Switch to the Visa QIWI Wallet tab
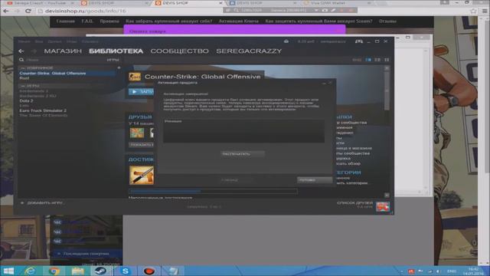This screenshot has width=490, height=276. coord(337,3)
